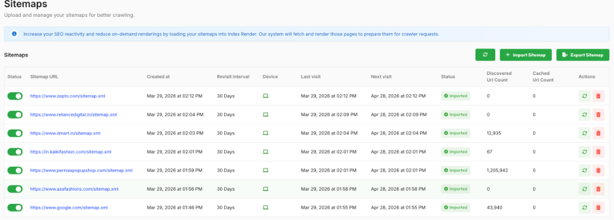Delete the google.com sitemap

pos(598,207)
